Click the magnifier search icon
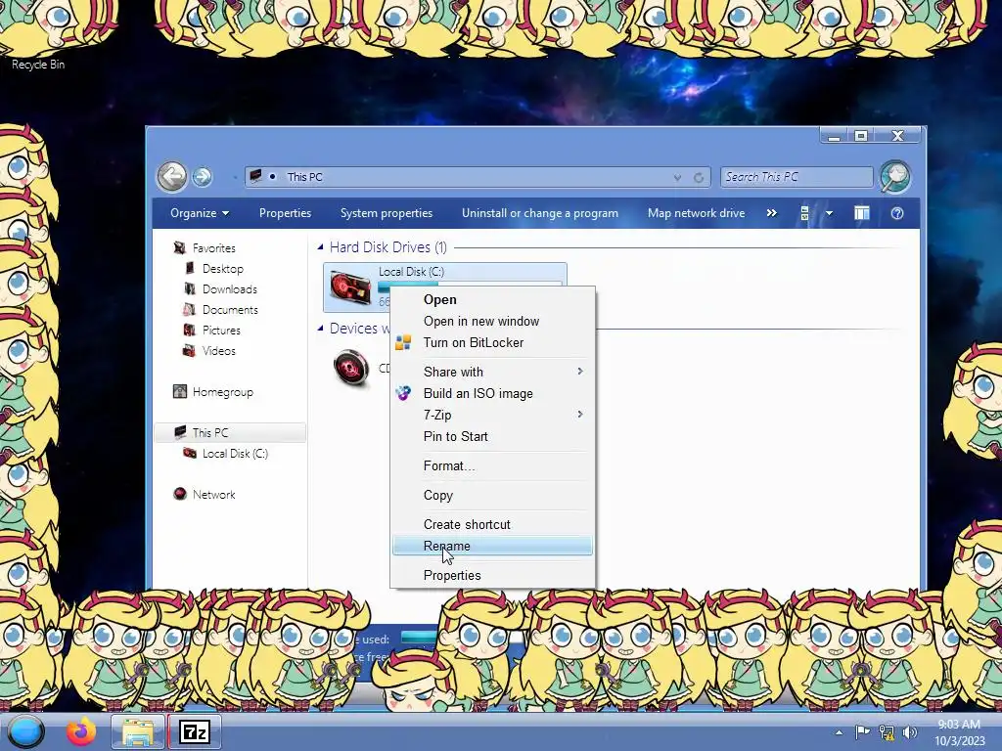 tap(895, 177)
